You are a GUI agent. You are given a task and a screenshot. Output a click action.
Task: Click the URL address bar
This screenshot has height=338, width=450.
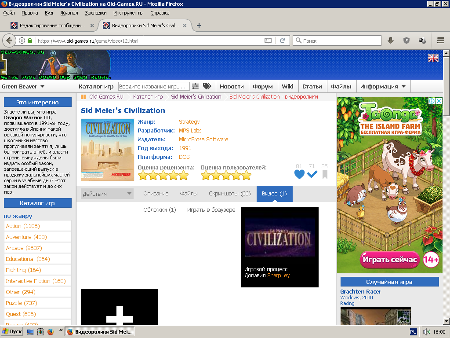[149, 41]
